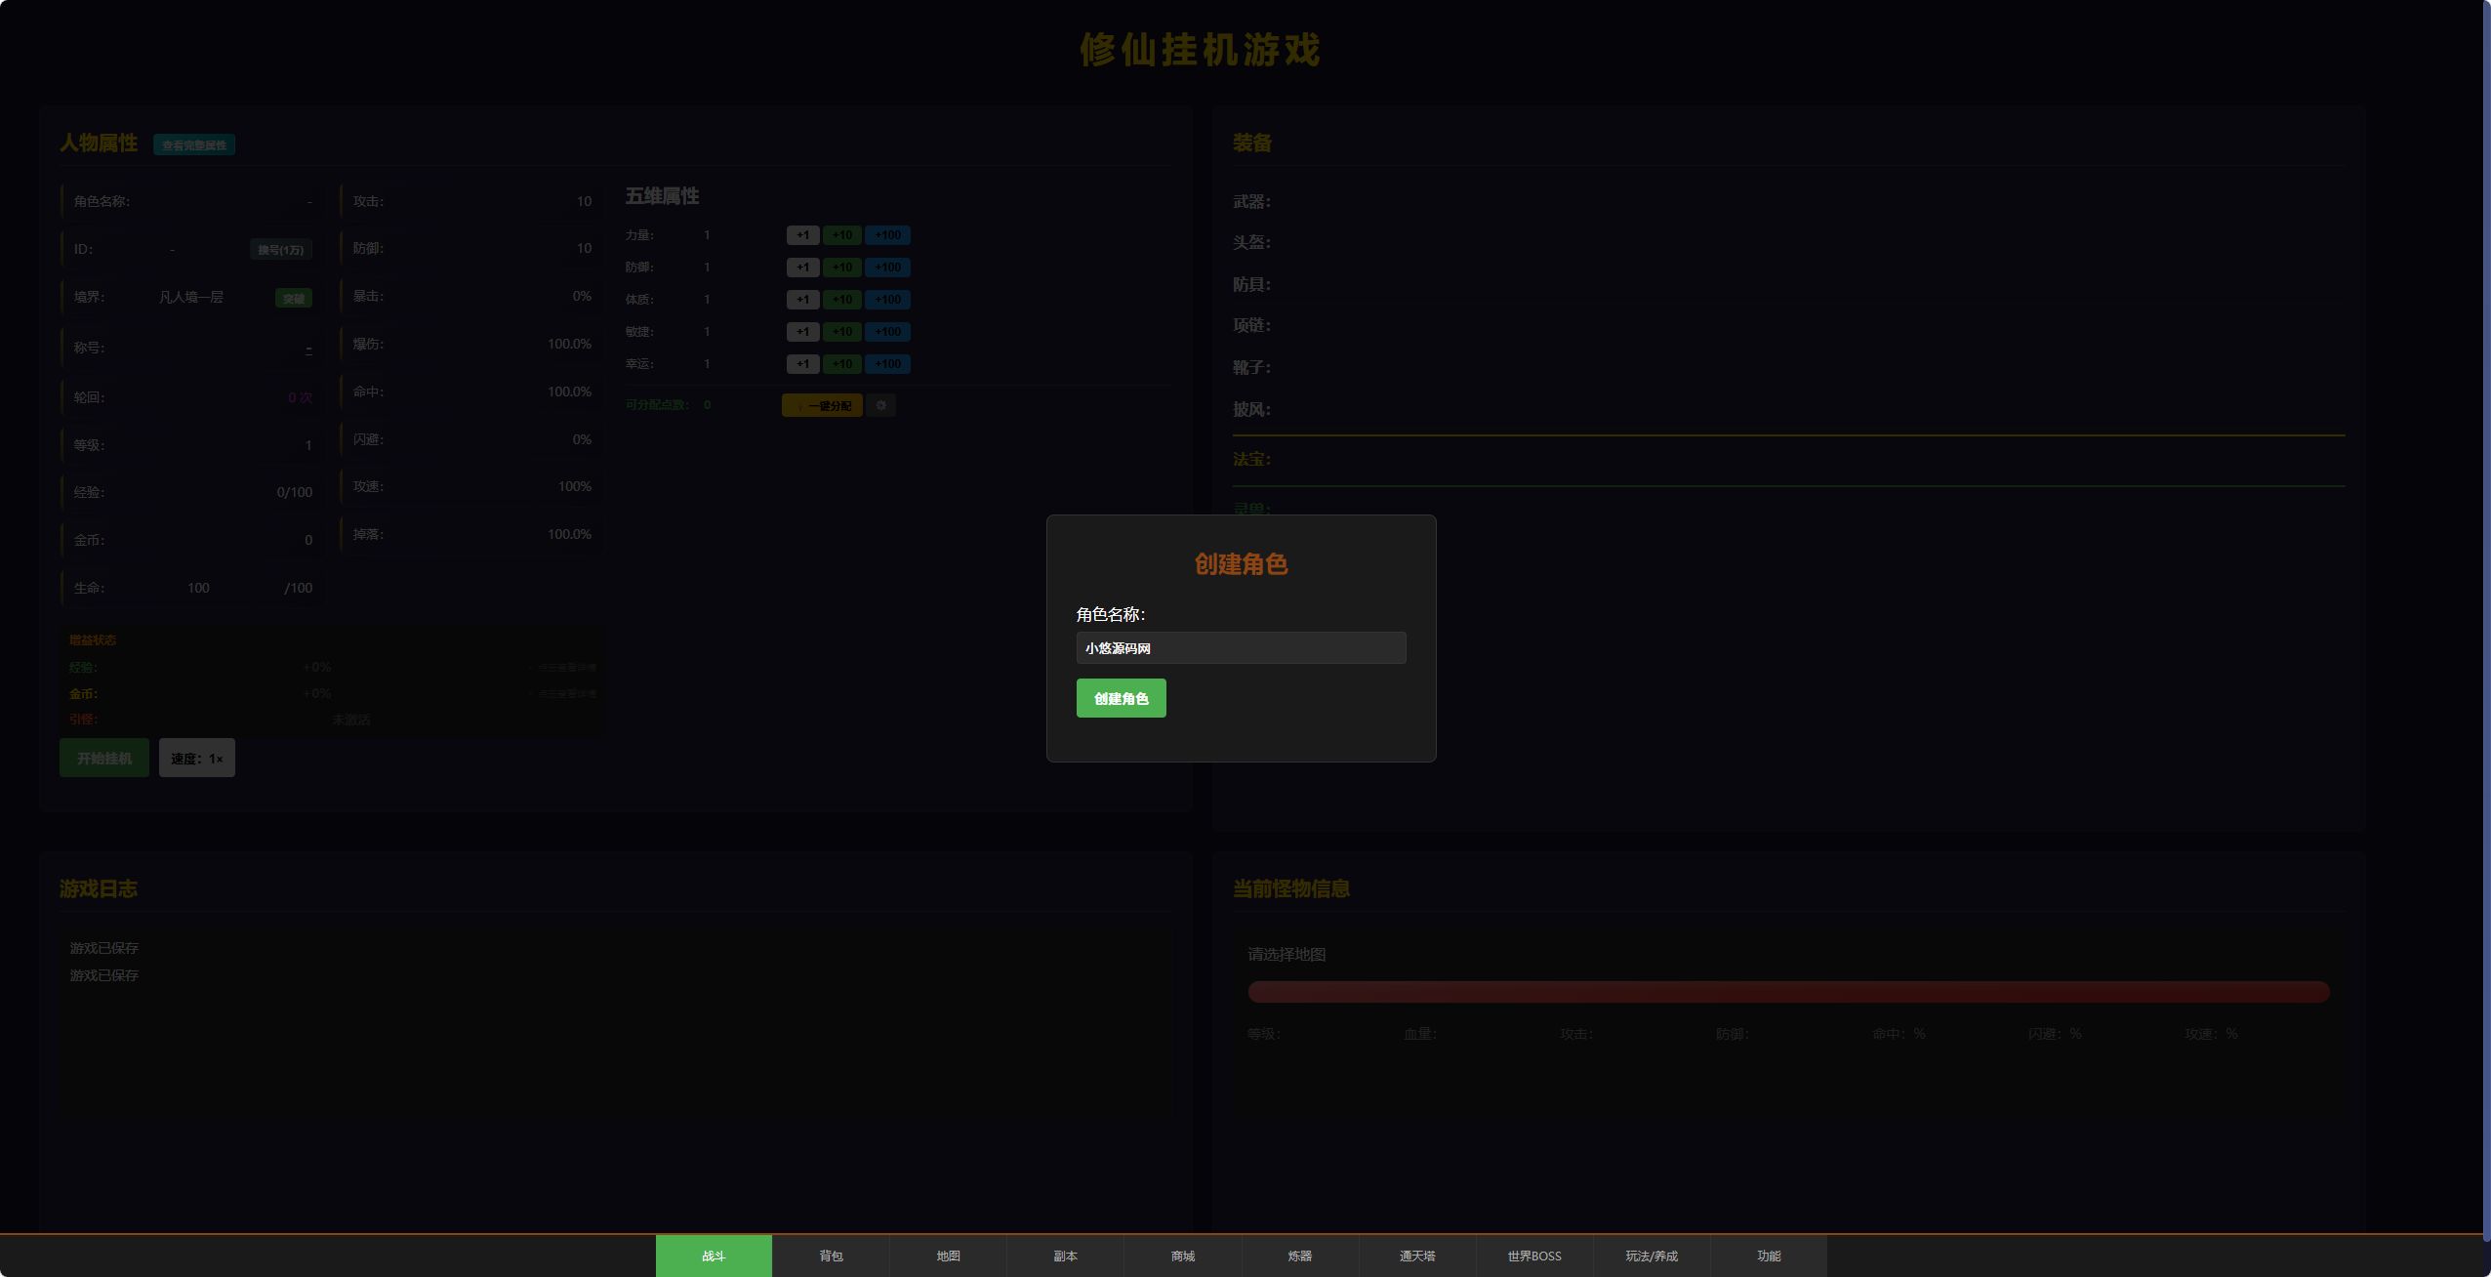Add +1 to 敏捷

click(x=802, y=332)
